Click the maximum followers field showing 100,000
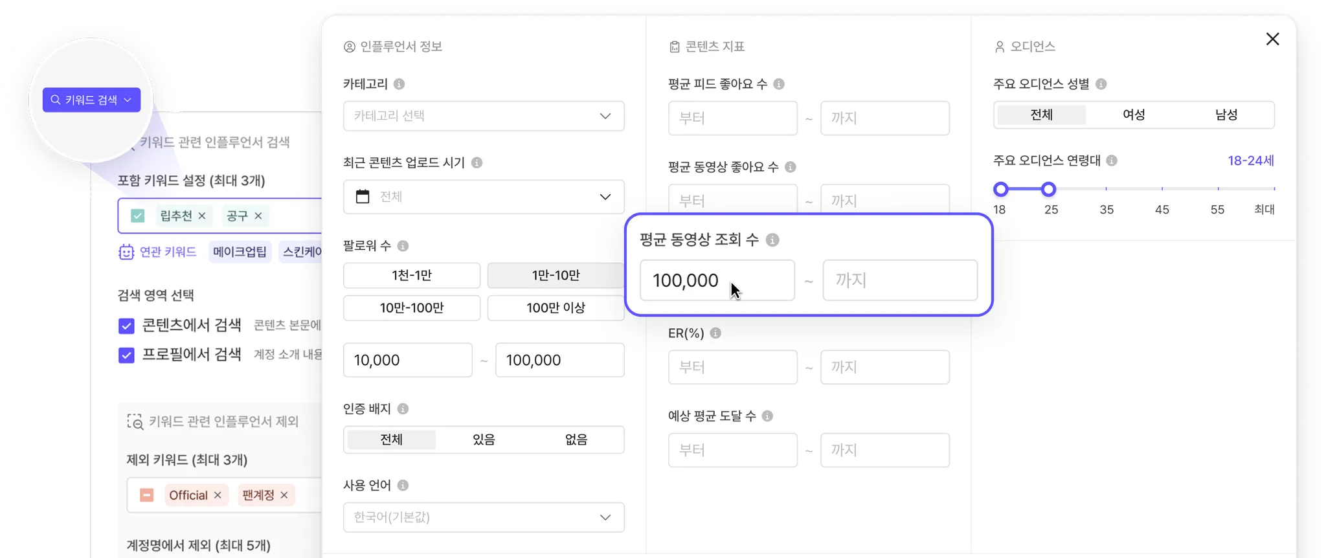This screenshot has height=558, width=1326. point(560,360)
